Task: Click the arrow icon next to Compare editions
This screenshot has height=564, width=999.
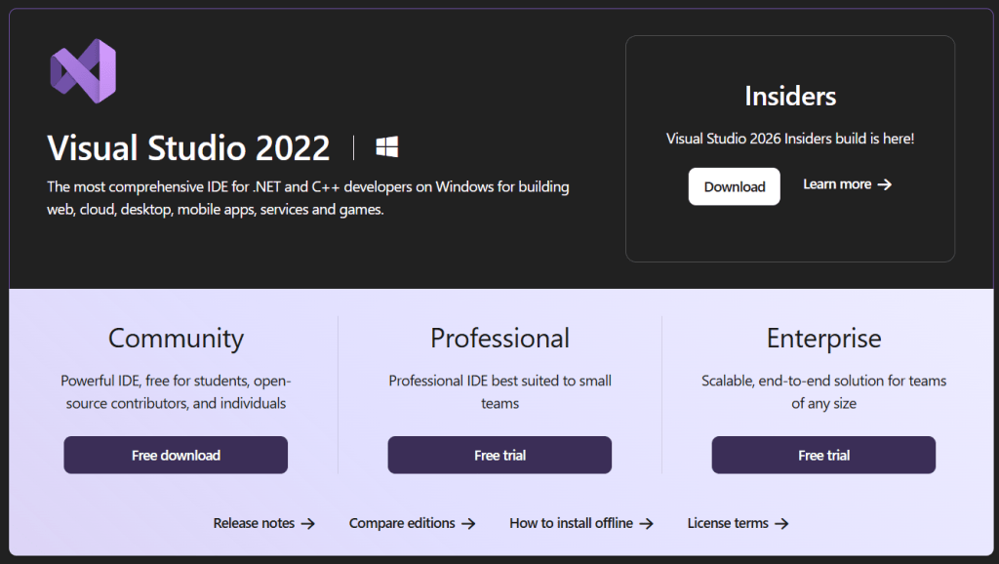Action: (x=469, y=523)
